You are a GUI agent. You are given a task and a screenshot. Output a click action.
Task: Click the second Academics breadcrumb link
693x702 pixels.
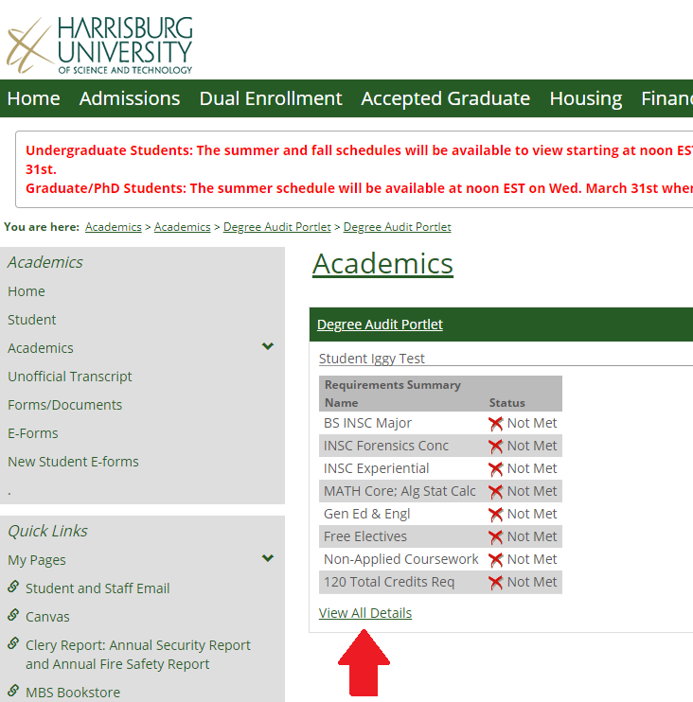click(183, 227)
